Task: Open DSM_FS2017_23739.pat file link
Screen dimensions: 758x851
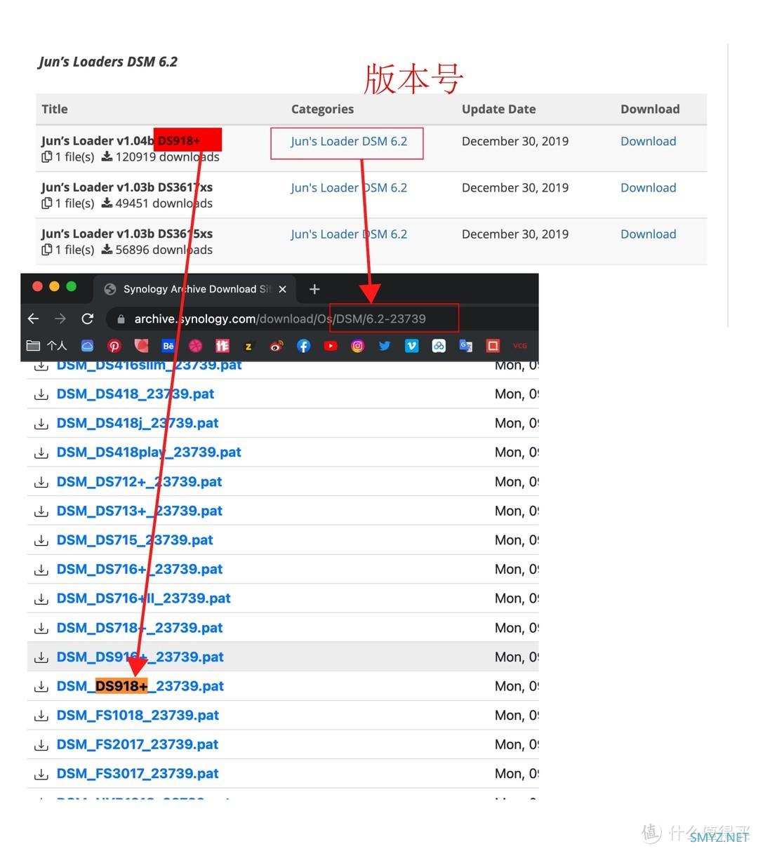Action: 138,744
